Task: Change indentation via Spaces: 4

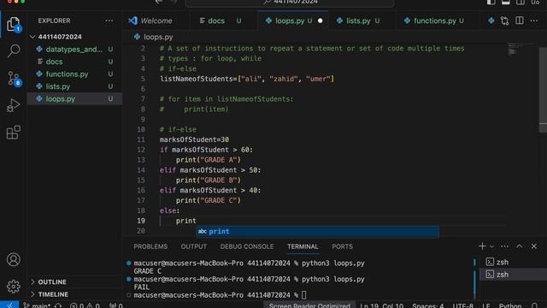Action: pos(427,305)
